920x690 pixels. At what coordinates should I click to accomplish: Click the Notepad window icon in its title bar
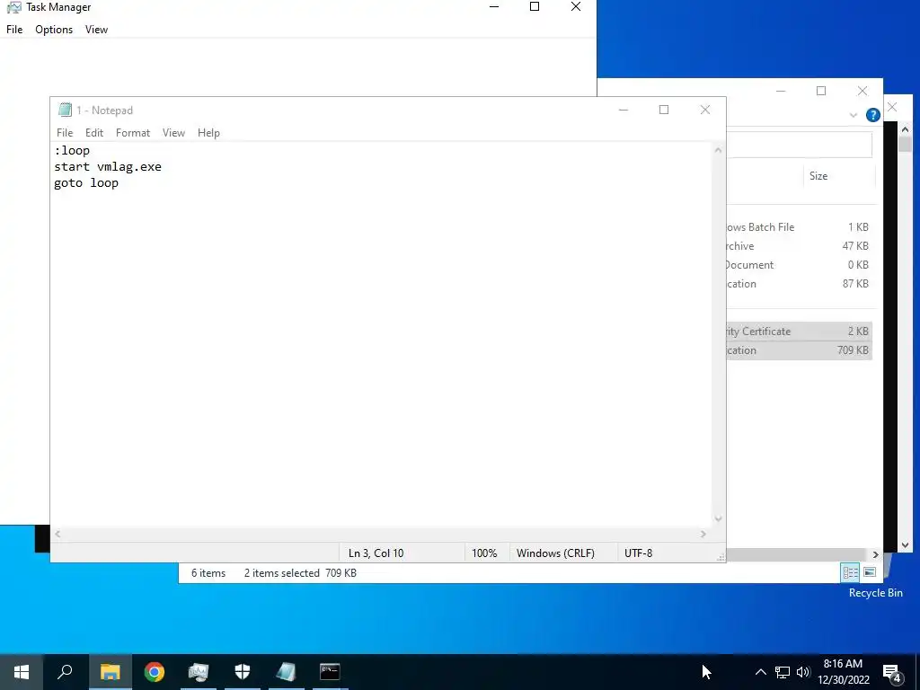point(65,110)
